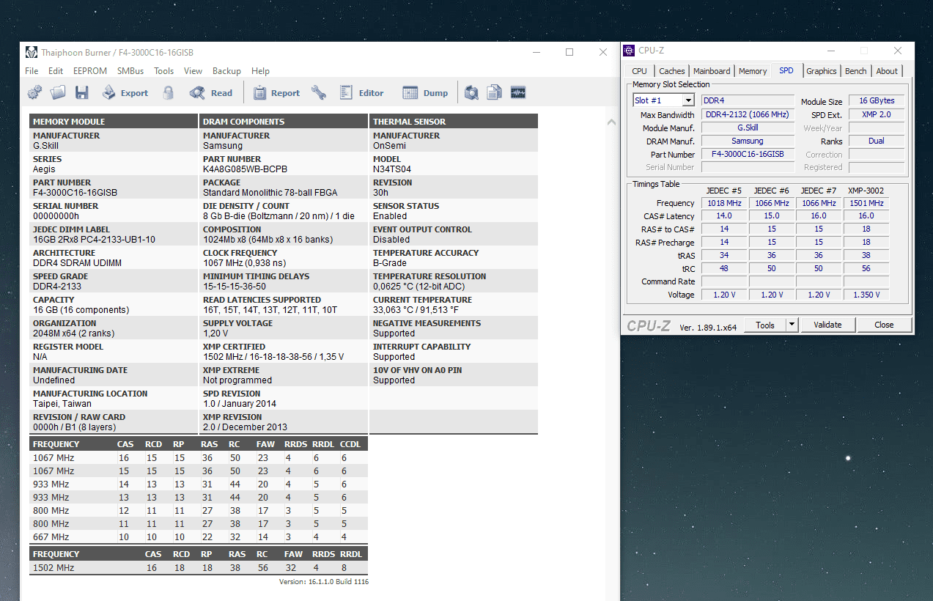Click the manufacturing location Taipei, Taiwan
The height and width of the screenshot is (601, 933).
click(62, 404)
